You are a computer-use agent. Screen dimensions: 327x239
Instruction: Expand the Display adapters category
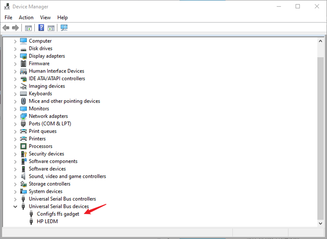[x=15, y=56]
